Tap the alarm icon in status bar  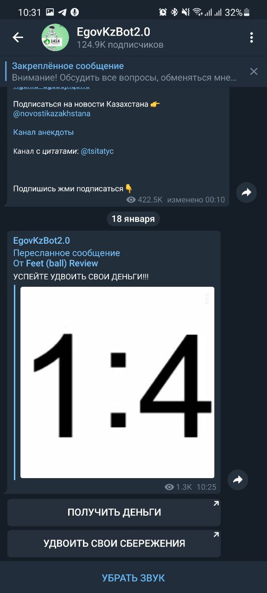click(163, 13)
